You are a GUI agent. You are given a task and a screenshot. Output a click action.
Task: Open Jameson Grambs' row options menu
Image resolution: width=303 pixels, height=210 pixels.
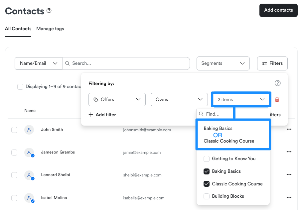(289, 152)
